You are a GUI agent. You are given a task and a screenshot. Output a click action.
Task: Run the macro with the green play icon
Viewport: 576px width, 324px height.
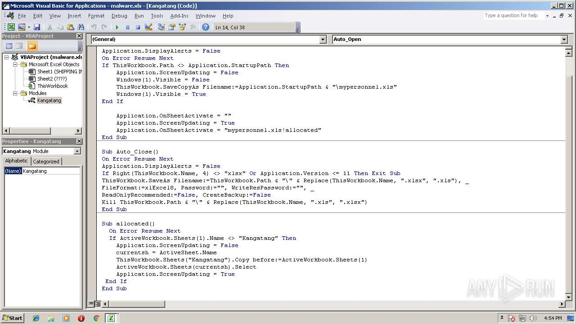117,27
